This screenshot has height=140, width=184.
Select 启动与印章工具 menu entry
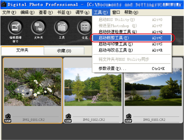pos(132,44)
